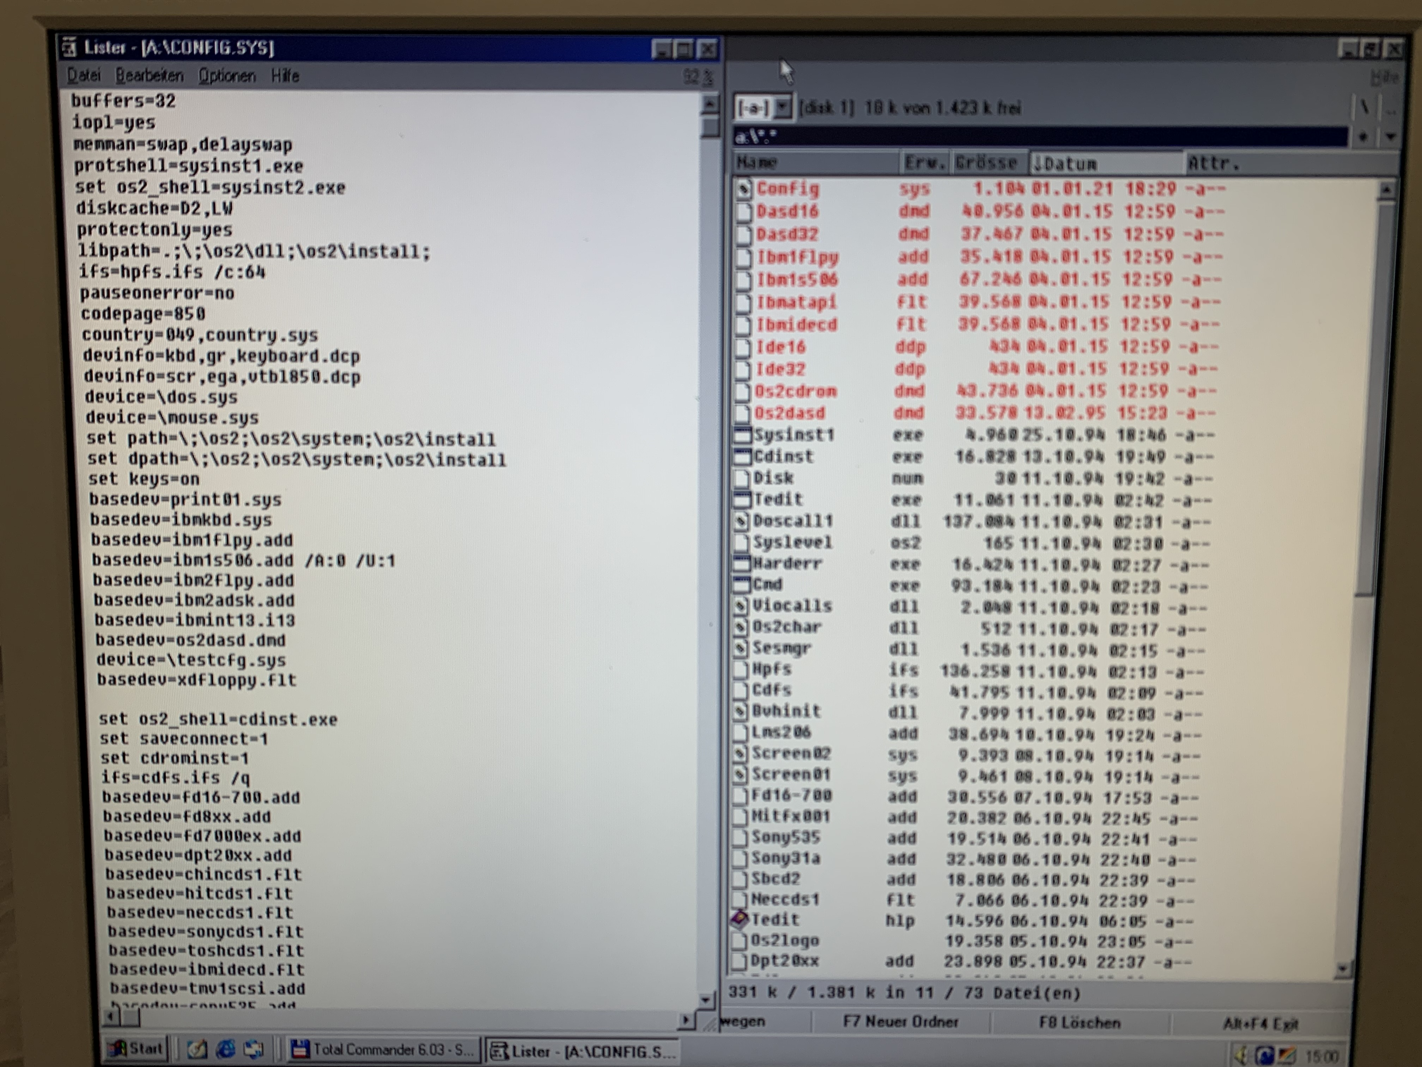Open the Bearbeiten menu
The width and height of the screenshot is (1422, 1067).
[149, 76]
